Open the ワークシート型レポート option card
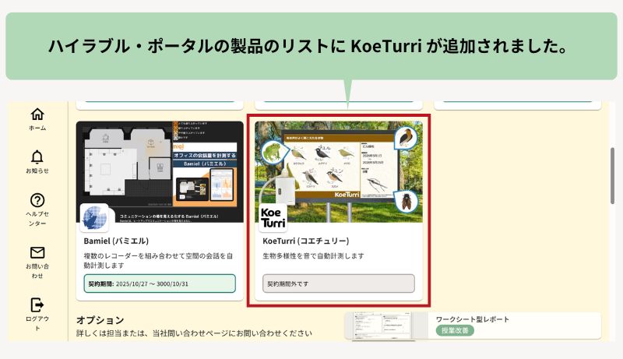 (x=473, y=326)
